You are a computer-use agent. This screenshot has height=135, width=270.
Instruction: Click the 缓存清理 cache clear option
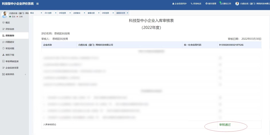(206, 4)
